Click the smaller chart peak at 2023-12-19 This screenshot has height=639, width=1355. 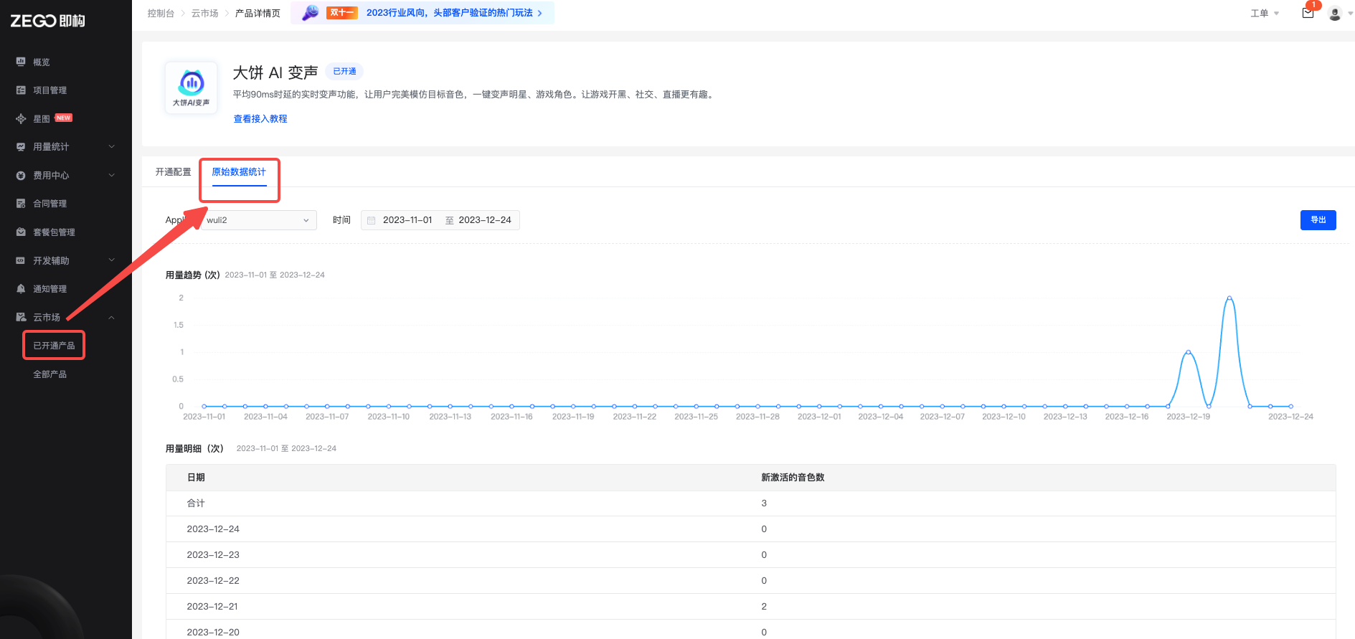1189,352
